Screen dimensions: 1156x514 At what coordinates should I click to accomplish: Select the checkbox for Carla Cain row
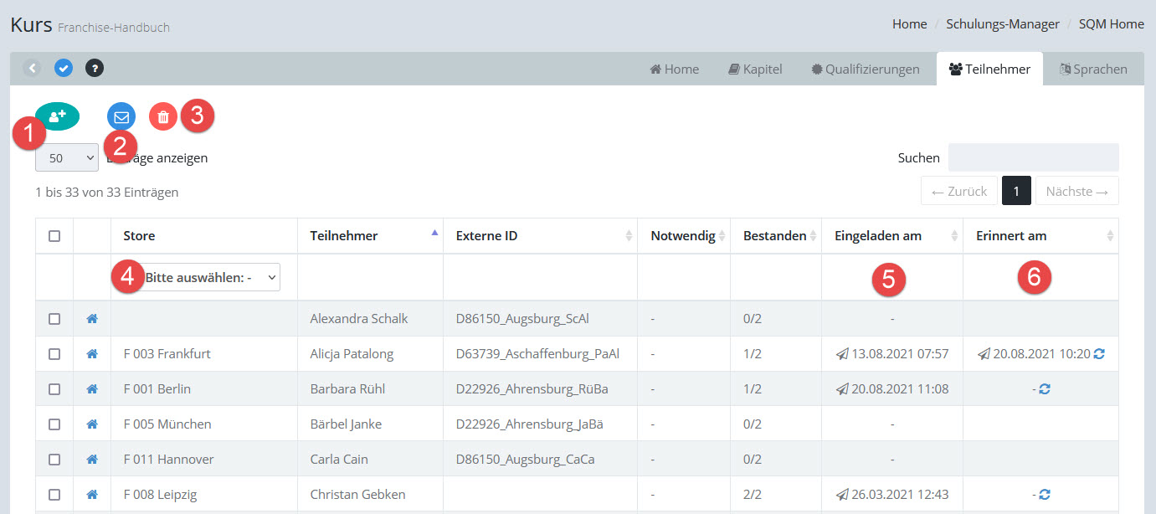[54, 460]
